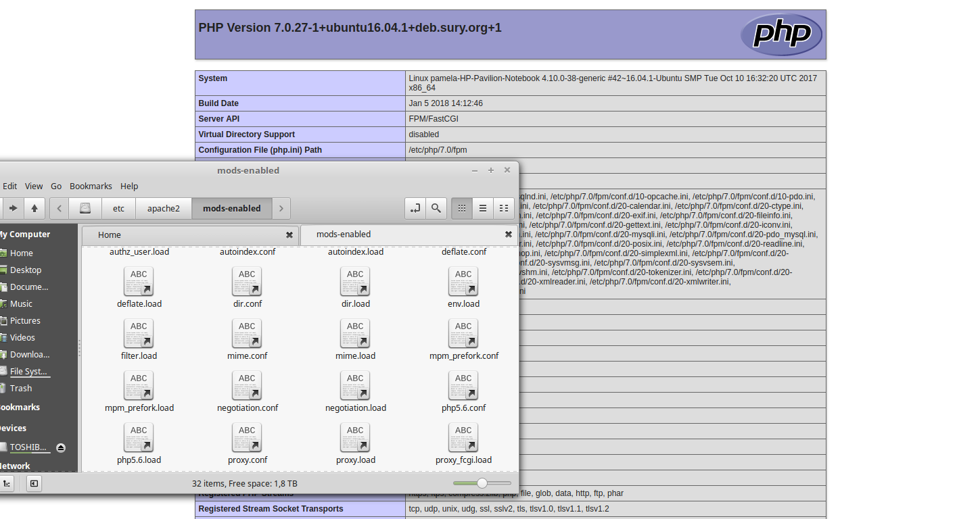
Task: Select the mime.load file icon
Action: click(x=355, y=333)
